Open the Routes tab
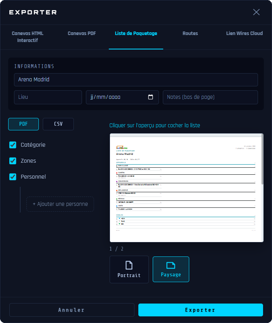The image size is (272, 323). (x=190, y=33)
